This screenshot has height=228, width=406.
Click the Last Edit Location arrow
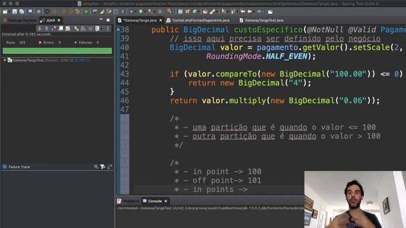pyautogui.click(x=242, y=11)
